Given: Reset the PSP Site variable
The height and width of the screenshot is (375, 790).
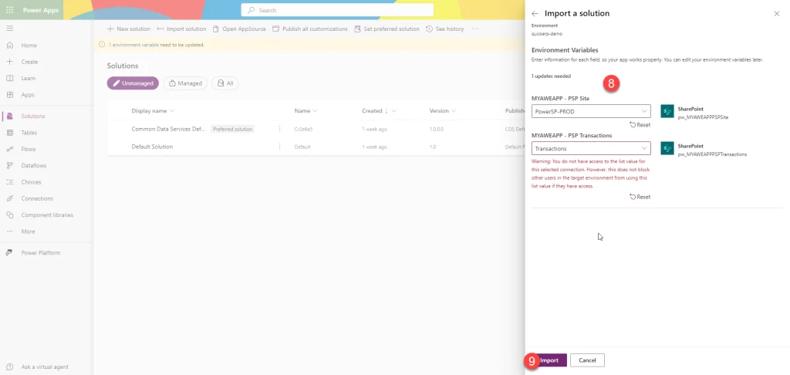Looking at the screenshot, I should [x=640, y=124].
